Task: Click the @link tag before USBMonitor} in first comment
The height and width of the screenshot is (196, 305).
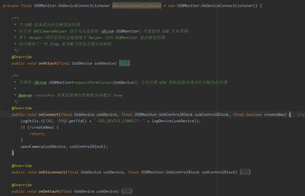Action: point(108,31)
